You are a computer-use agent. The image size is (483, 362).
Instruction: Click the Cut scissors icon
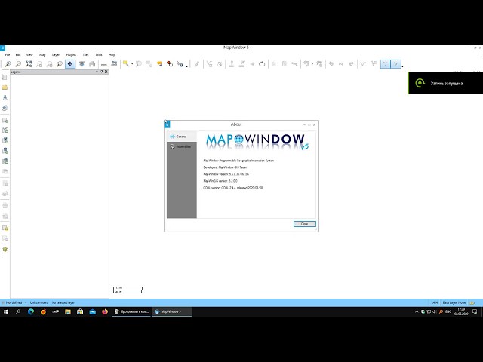pos(295,63)
